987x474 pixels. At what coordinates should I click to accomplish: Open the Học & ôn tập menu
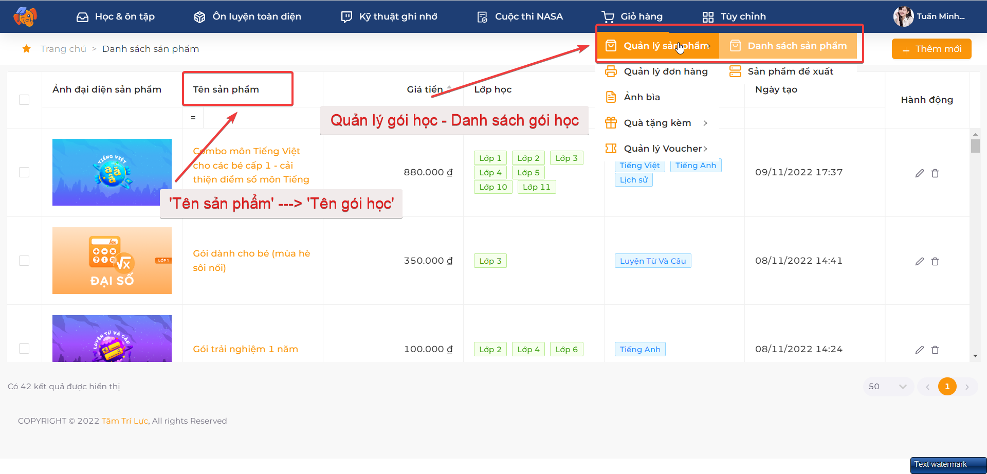tap(116, 16)
